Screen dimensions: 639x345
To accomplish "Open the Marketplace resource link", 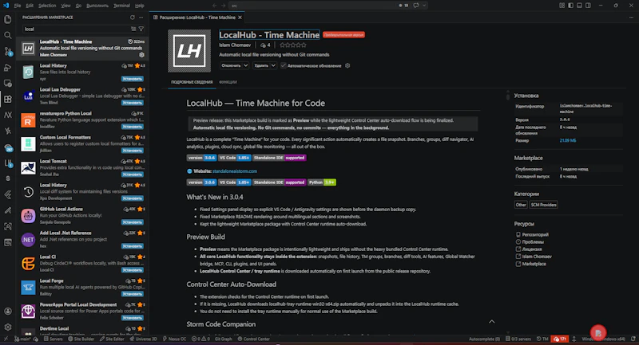I will 534,264.
